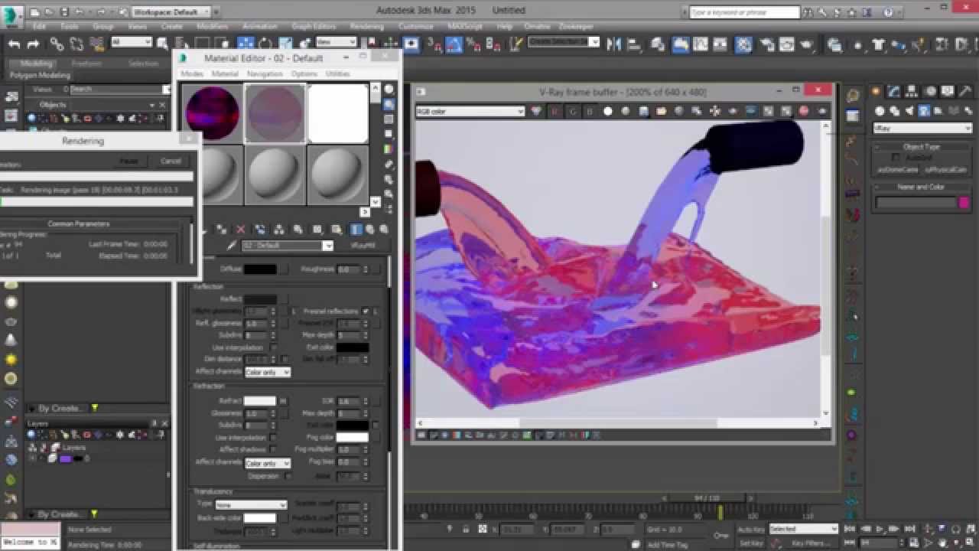Screen dimensions: 979x551
Task: Open Material Editor Navigation menu
Action: tap(265, 73)
